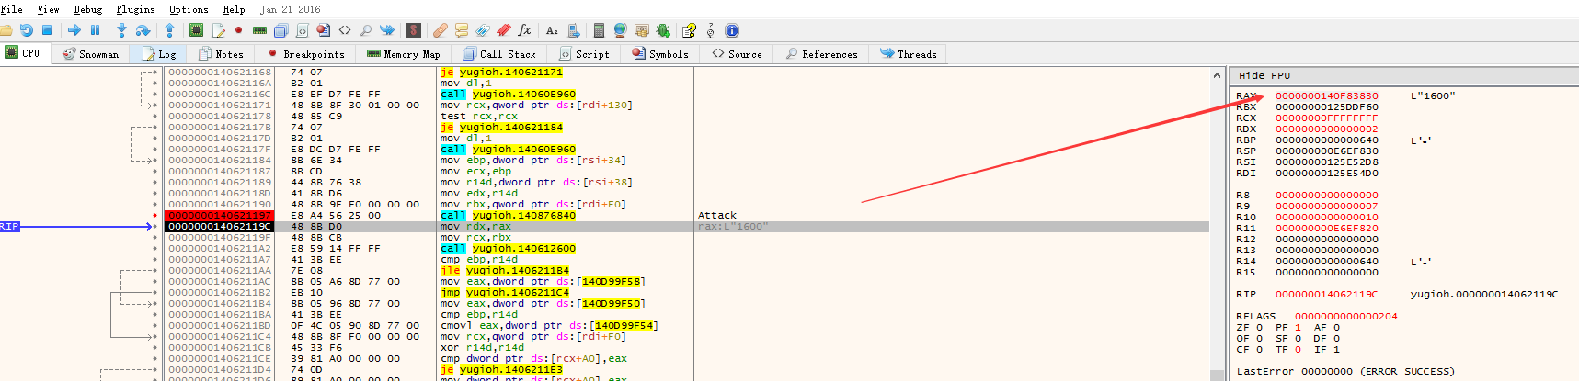Switch to the Memory Map tab

pos(403,54)
